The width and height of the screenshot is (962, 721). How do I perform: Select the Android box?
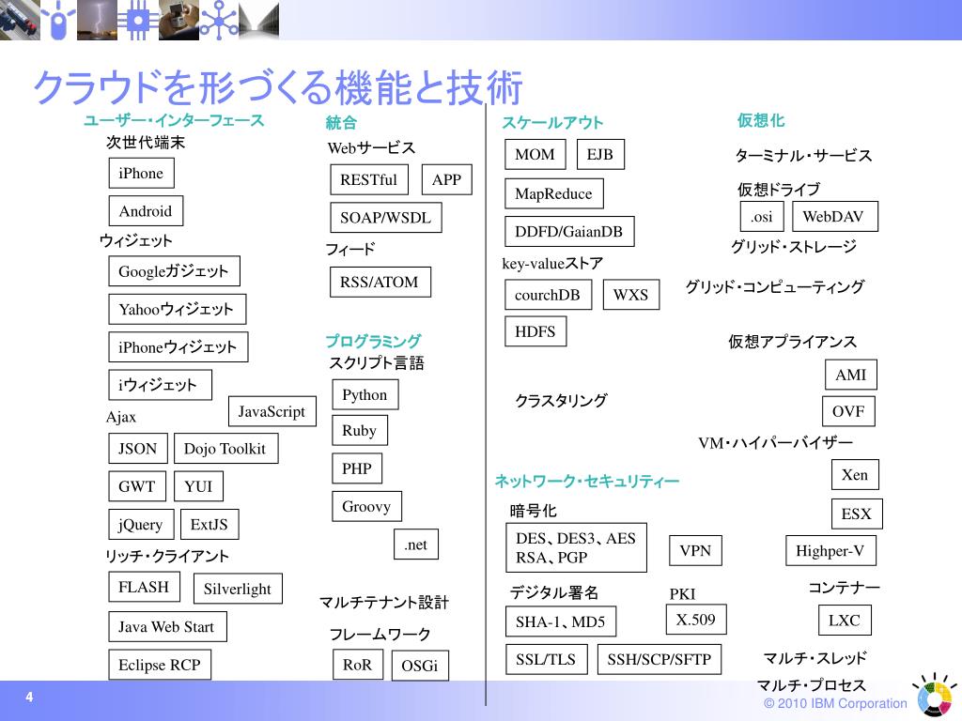tap(146, 211)
